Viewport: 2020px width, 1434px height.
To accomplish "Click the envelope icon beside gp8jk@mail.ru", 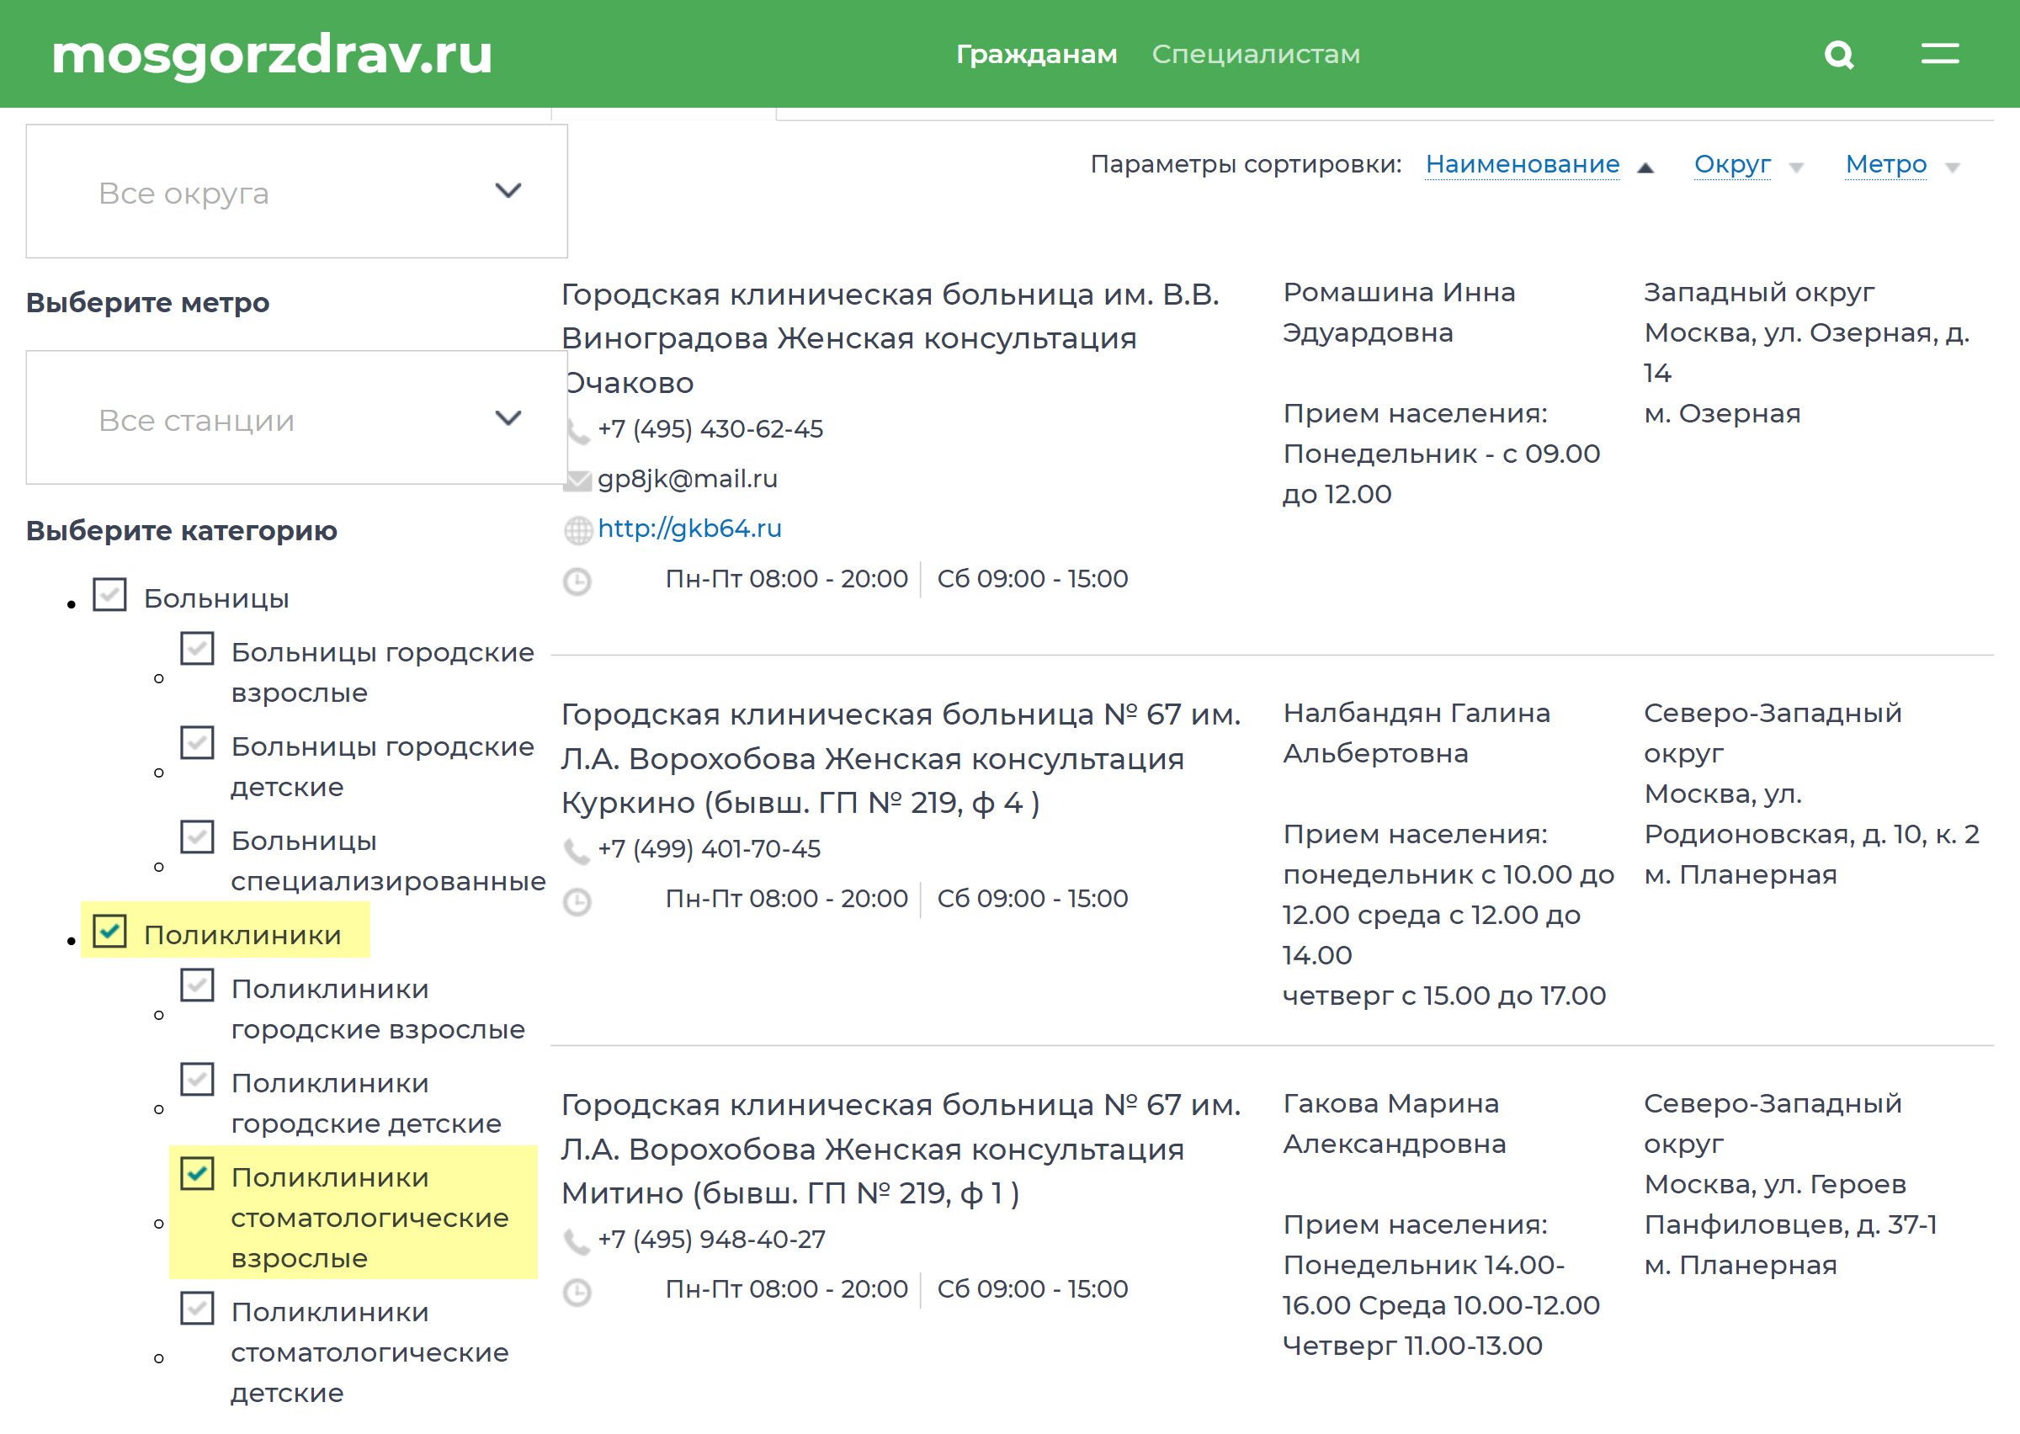I will [577, 481].
